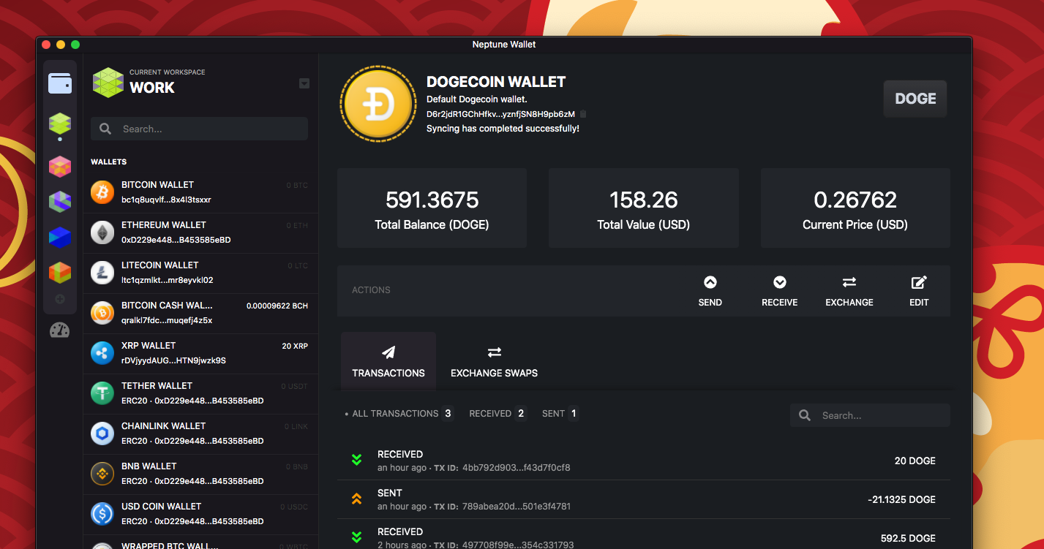Filter by Sent transactions
1044x549 pixels.
560,413
